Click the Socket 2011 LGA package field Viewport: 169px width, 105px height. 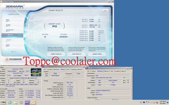18,73
